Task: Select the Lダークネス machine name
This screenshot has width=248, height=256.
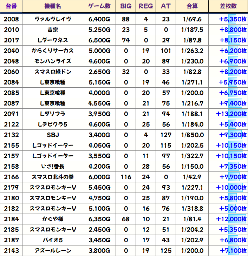Action: pos(53,40)
